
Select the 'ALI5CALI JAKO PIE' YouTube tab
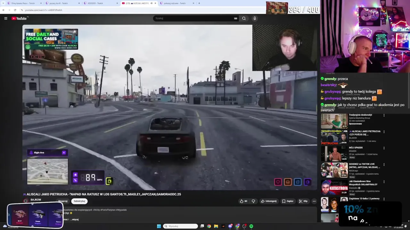pyautogui.click(x=137, y=3)
